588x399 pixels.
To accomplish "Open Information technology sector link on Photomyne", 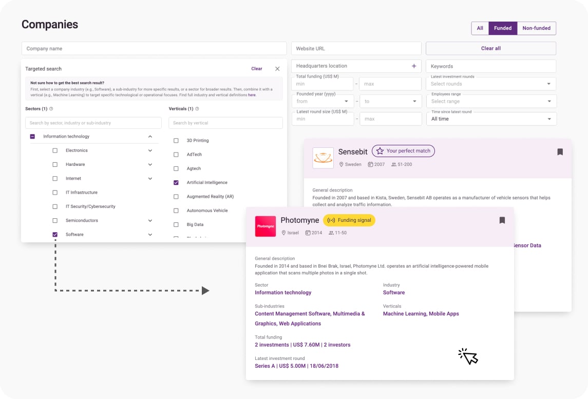I will (x=283, y=293).
